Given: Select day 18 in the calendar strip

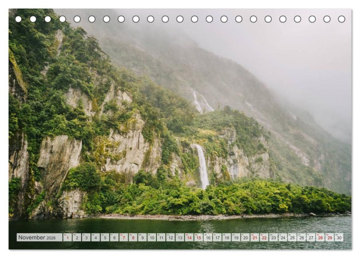Looking at the screenshot, I should pyautogui.click(x=227, y=238).
